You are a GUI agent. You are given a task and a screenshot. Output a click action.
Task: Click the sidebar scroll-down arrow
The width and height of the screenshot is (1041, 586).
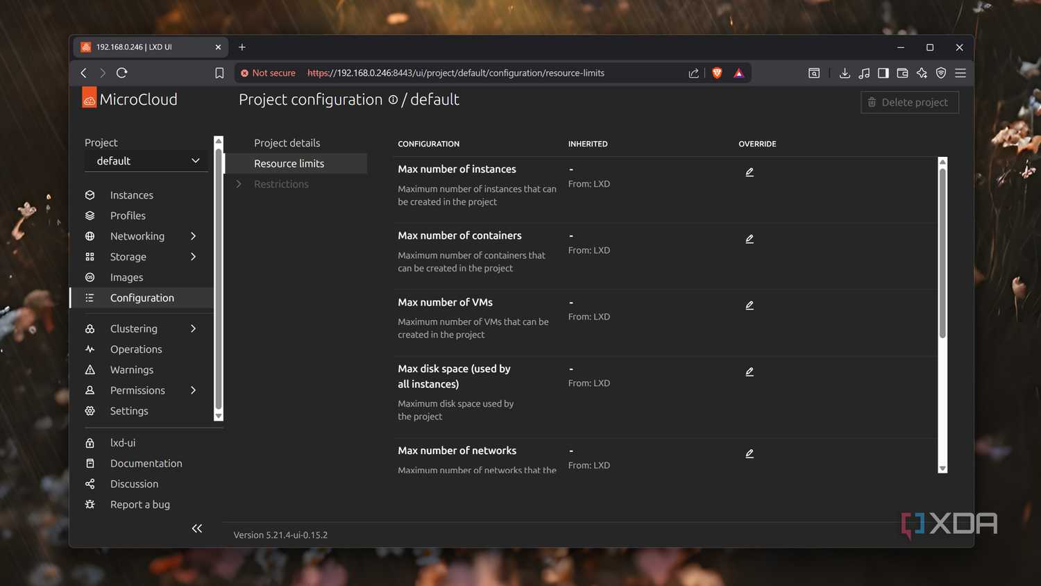tap(219, 416)
